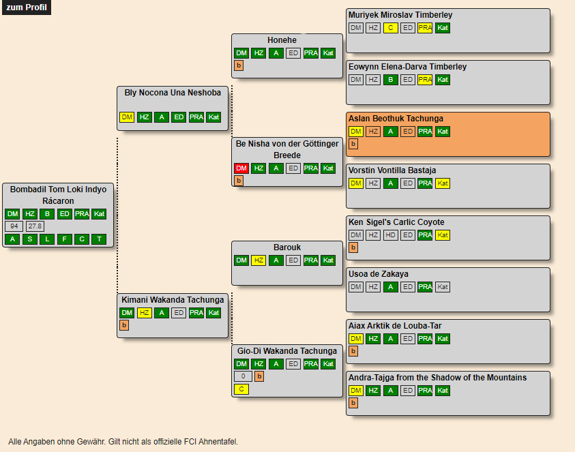Click the green S badge under Bombadil

(x=29, y=239)
